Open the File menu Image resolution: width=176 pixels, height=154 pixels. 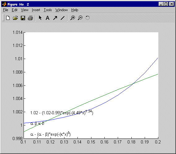(x=6, y=10)
